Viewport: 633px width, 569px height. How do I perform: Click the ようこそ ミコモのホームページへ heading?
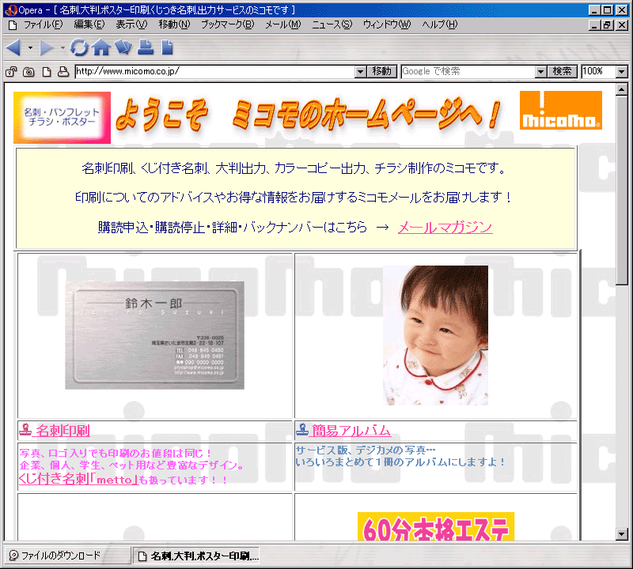308,115
